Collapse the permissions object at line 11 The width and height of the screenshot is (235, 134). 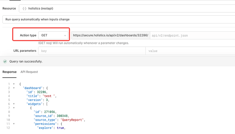click(14, 124)
